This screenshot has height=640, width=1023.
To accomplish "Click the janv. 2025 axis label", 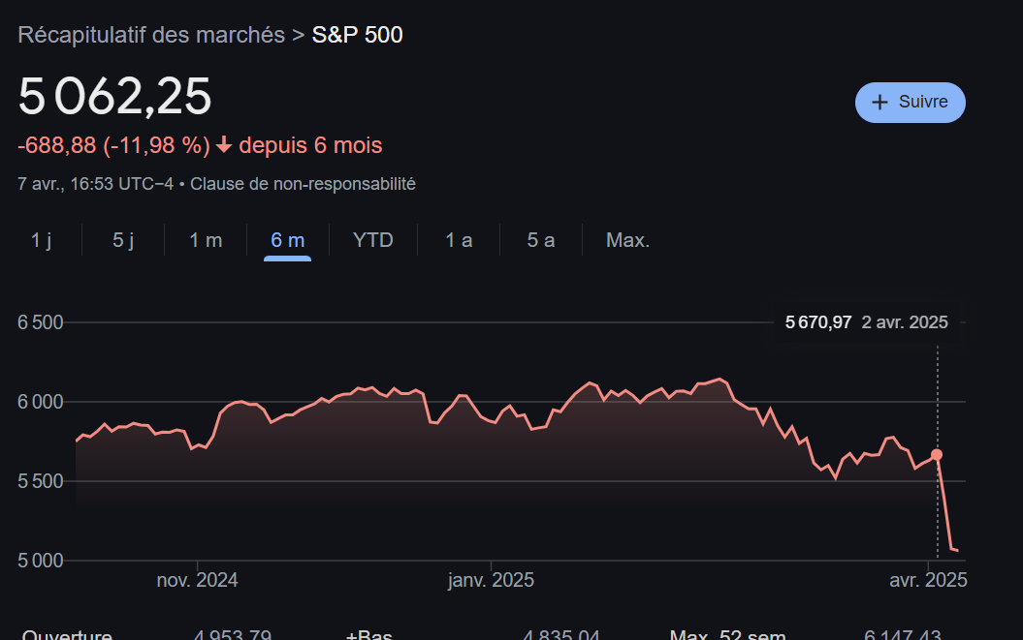I will [x=492, y=580].
